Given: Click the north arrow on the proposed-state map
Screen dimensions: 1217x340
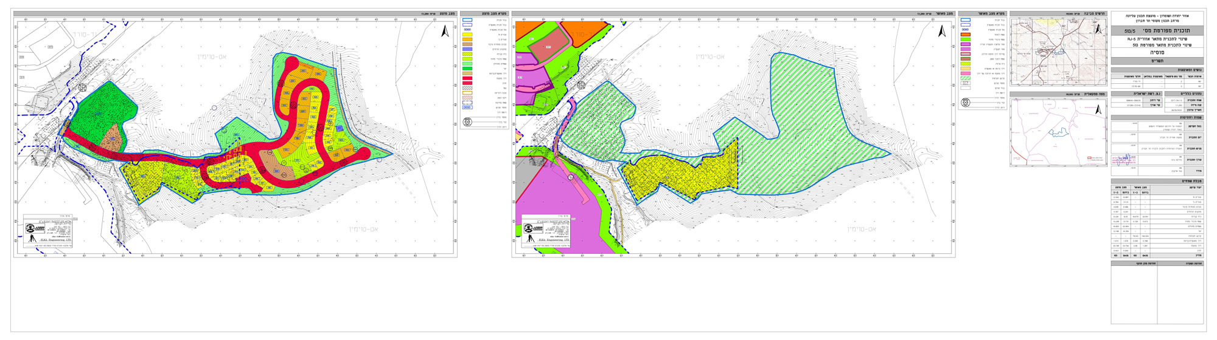Looking at the screenshot, I should [x=445, y=32].
